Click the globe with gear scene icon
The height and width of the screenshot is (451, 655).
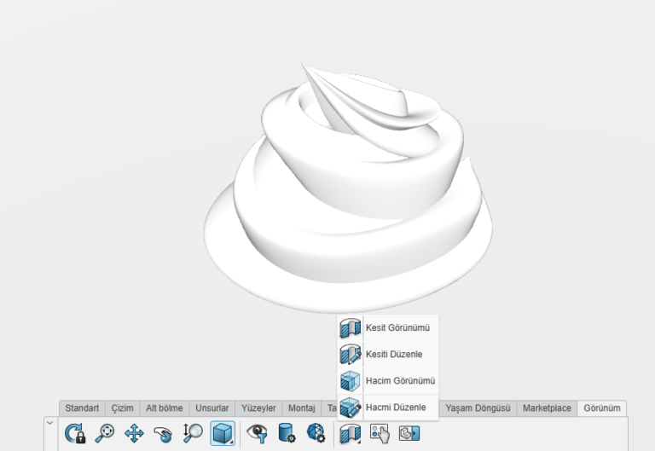coord(316,433)
